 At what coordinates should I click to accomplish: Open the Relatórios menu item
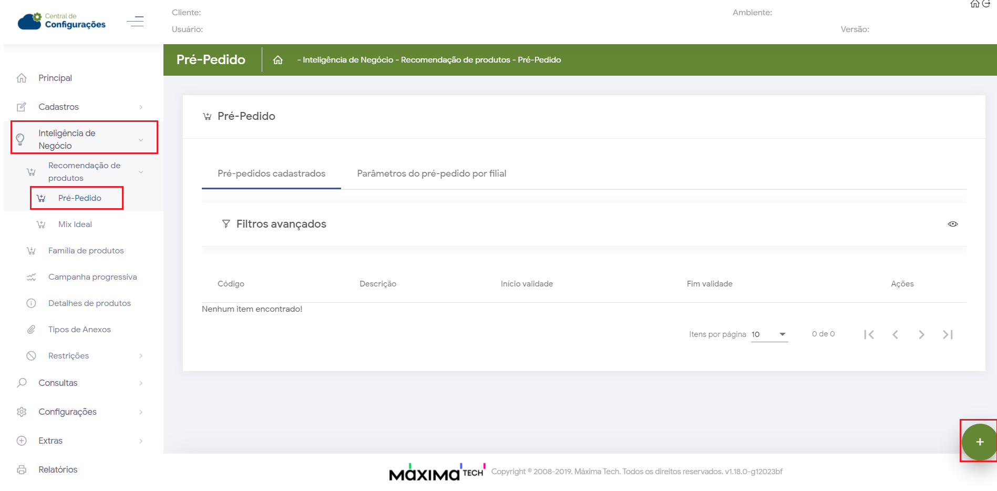(x=58, y=469)
